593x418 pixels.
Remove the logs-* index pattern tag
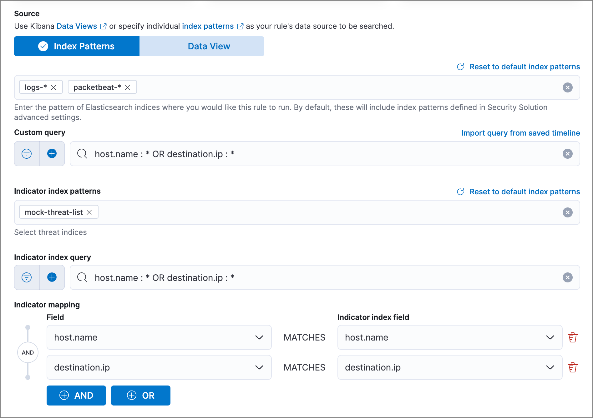point(53,87)
